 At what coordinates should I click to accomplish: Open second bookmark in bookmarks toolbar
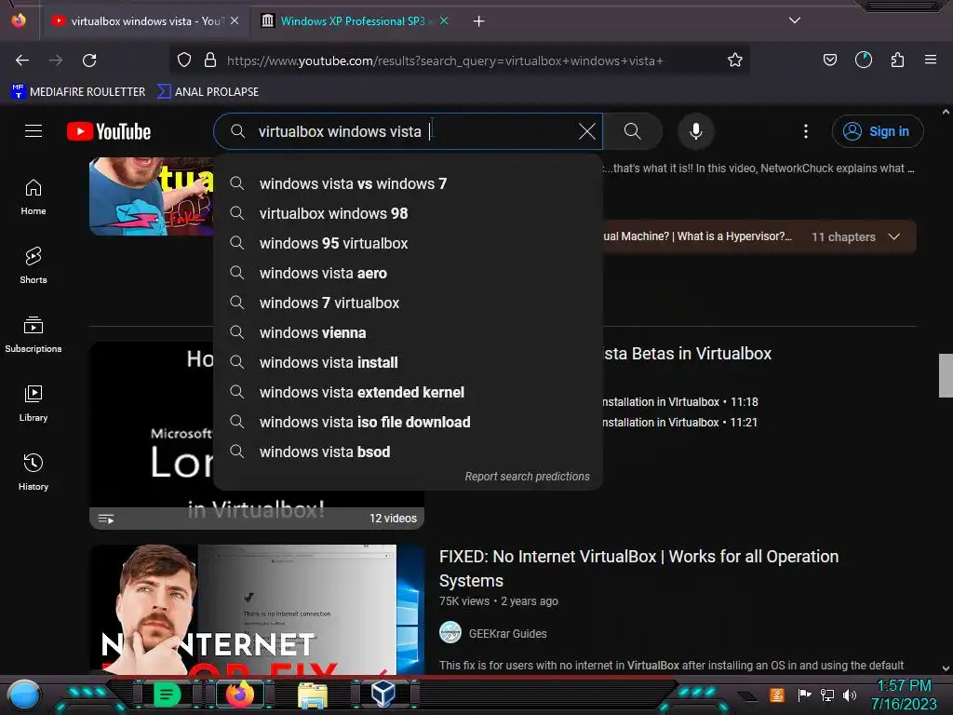point(208,92)
